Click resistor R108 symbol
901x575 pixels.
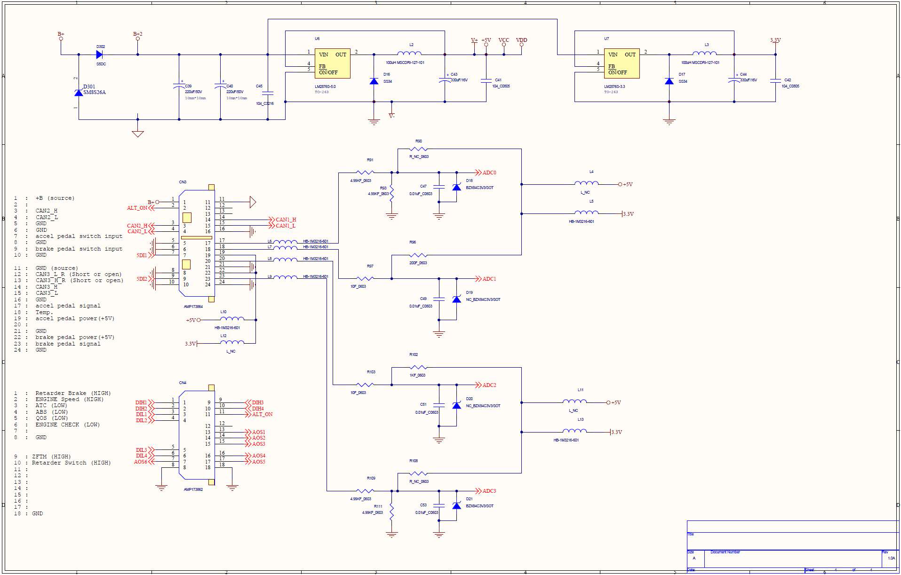point(418,473)
